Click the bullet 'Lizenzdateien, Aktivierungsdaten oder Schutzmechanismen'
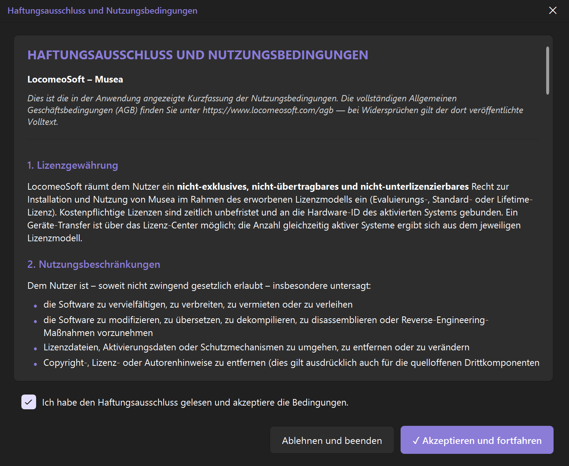569x466 pixels. pyautogui.click(x=256, y=347)
